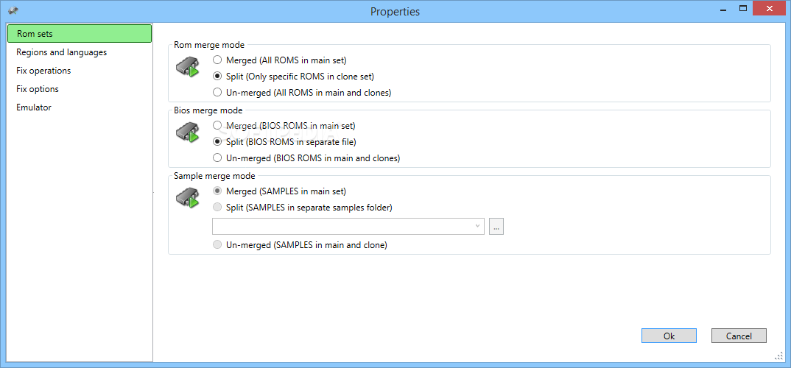Maximize the Properties window
Viewport: 791px width, 368px height.
point(742,9)
